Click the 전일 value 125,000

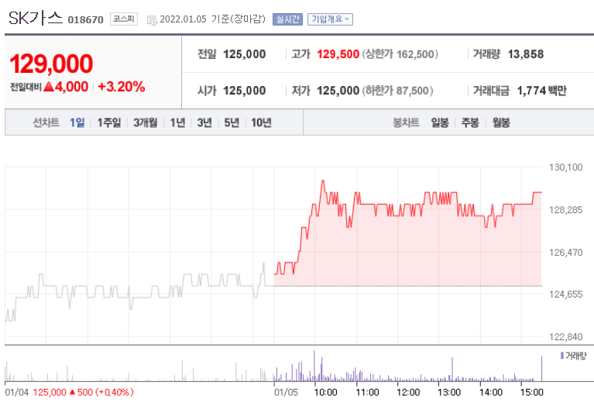click(245, 54)
